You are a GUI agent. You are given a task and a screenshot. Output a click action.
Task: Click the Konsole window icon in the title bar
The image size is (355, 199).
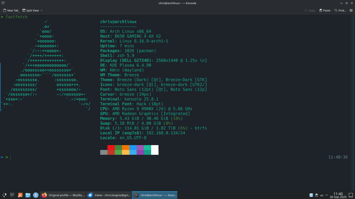tap(3, 3)
